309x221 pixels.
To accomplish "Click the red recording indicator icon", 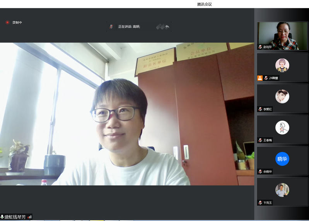I will click(7, 22).
